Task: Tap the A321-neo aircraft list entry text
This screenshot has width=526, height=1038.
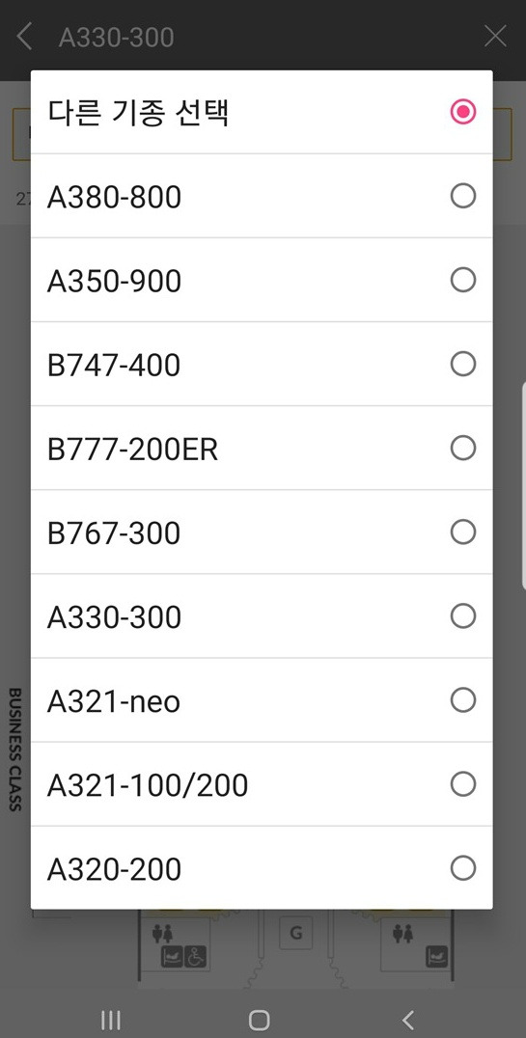Action: [x=113, y=701]
